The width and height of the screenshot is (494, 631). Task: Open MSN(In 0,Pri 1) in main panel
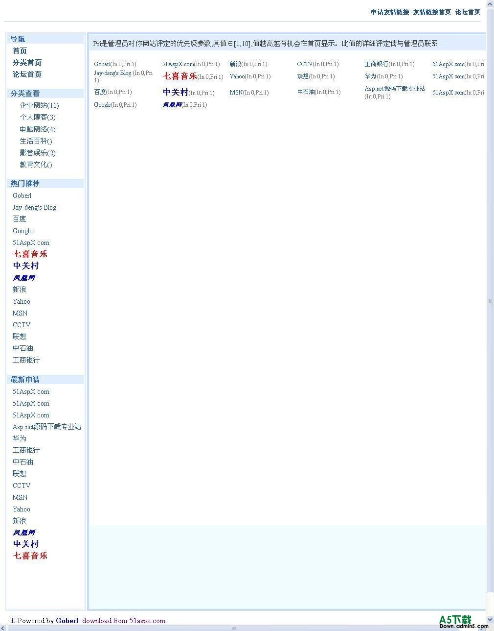click(249, 92)
